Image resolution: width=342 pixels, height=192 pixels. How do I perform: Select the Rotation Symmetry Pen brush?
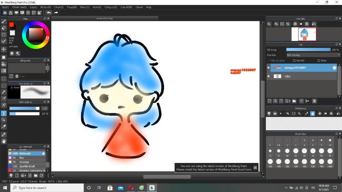coord(27,171)
